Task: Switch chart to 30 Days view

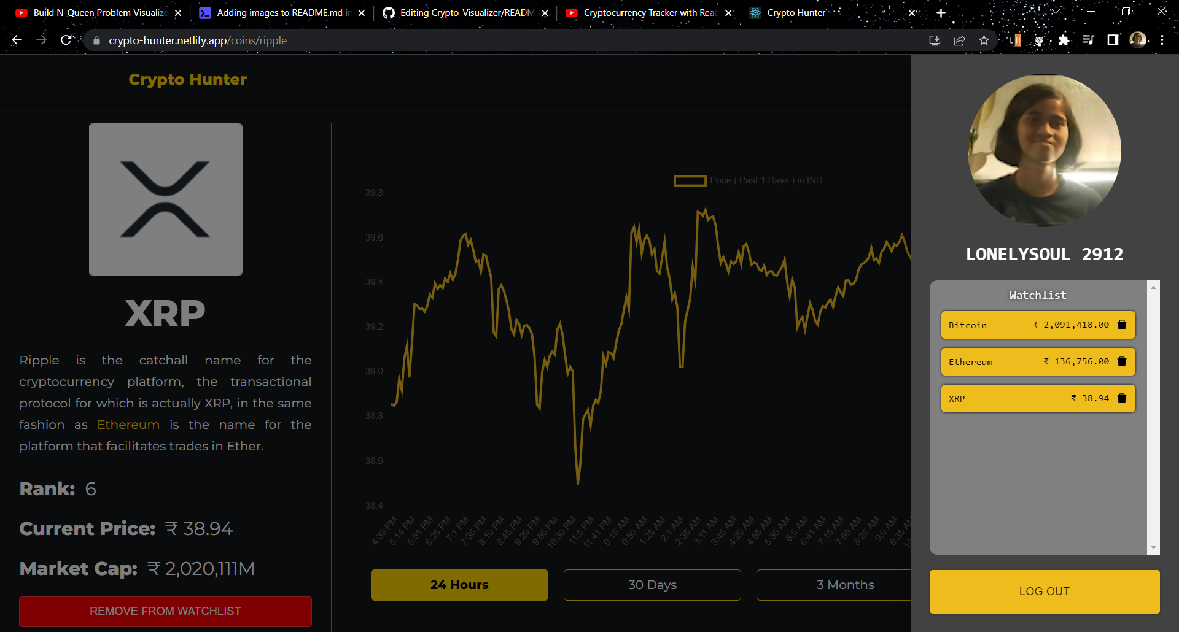Action: (652, 585)
